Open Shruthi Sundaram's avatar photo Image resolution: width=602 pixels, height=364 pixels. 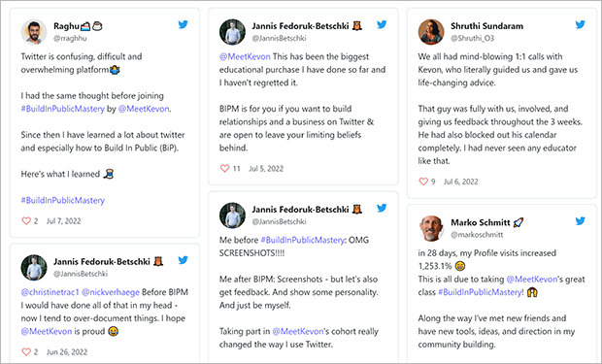[431, 32]
